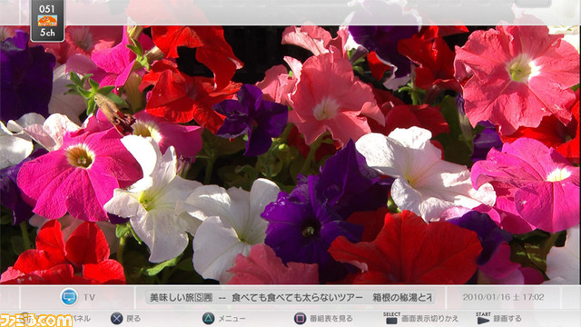Click the partially hidden パネル label
The image size is (581, 327).
pos(82,319)
